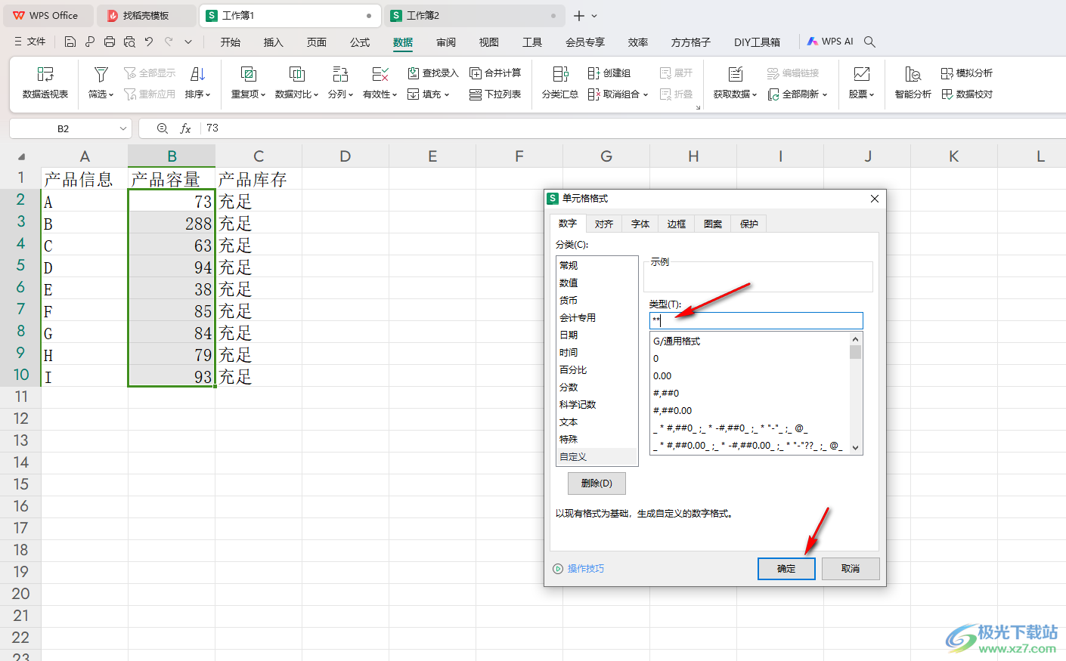1066x661 pixels.
Task: Click the 分列 split columns icon
Action: [340, 74]
